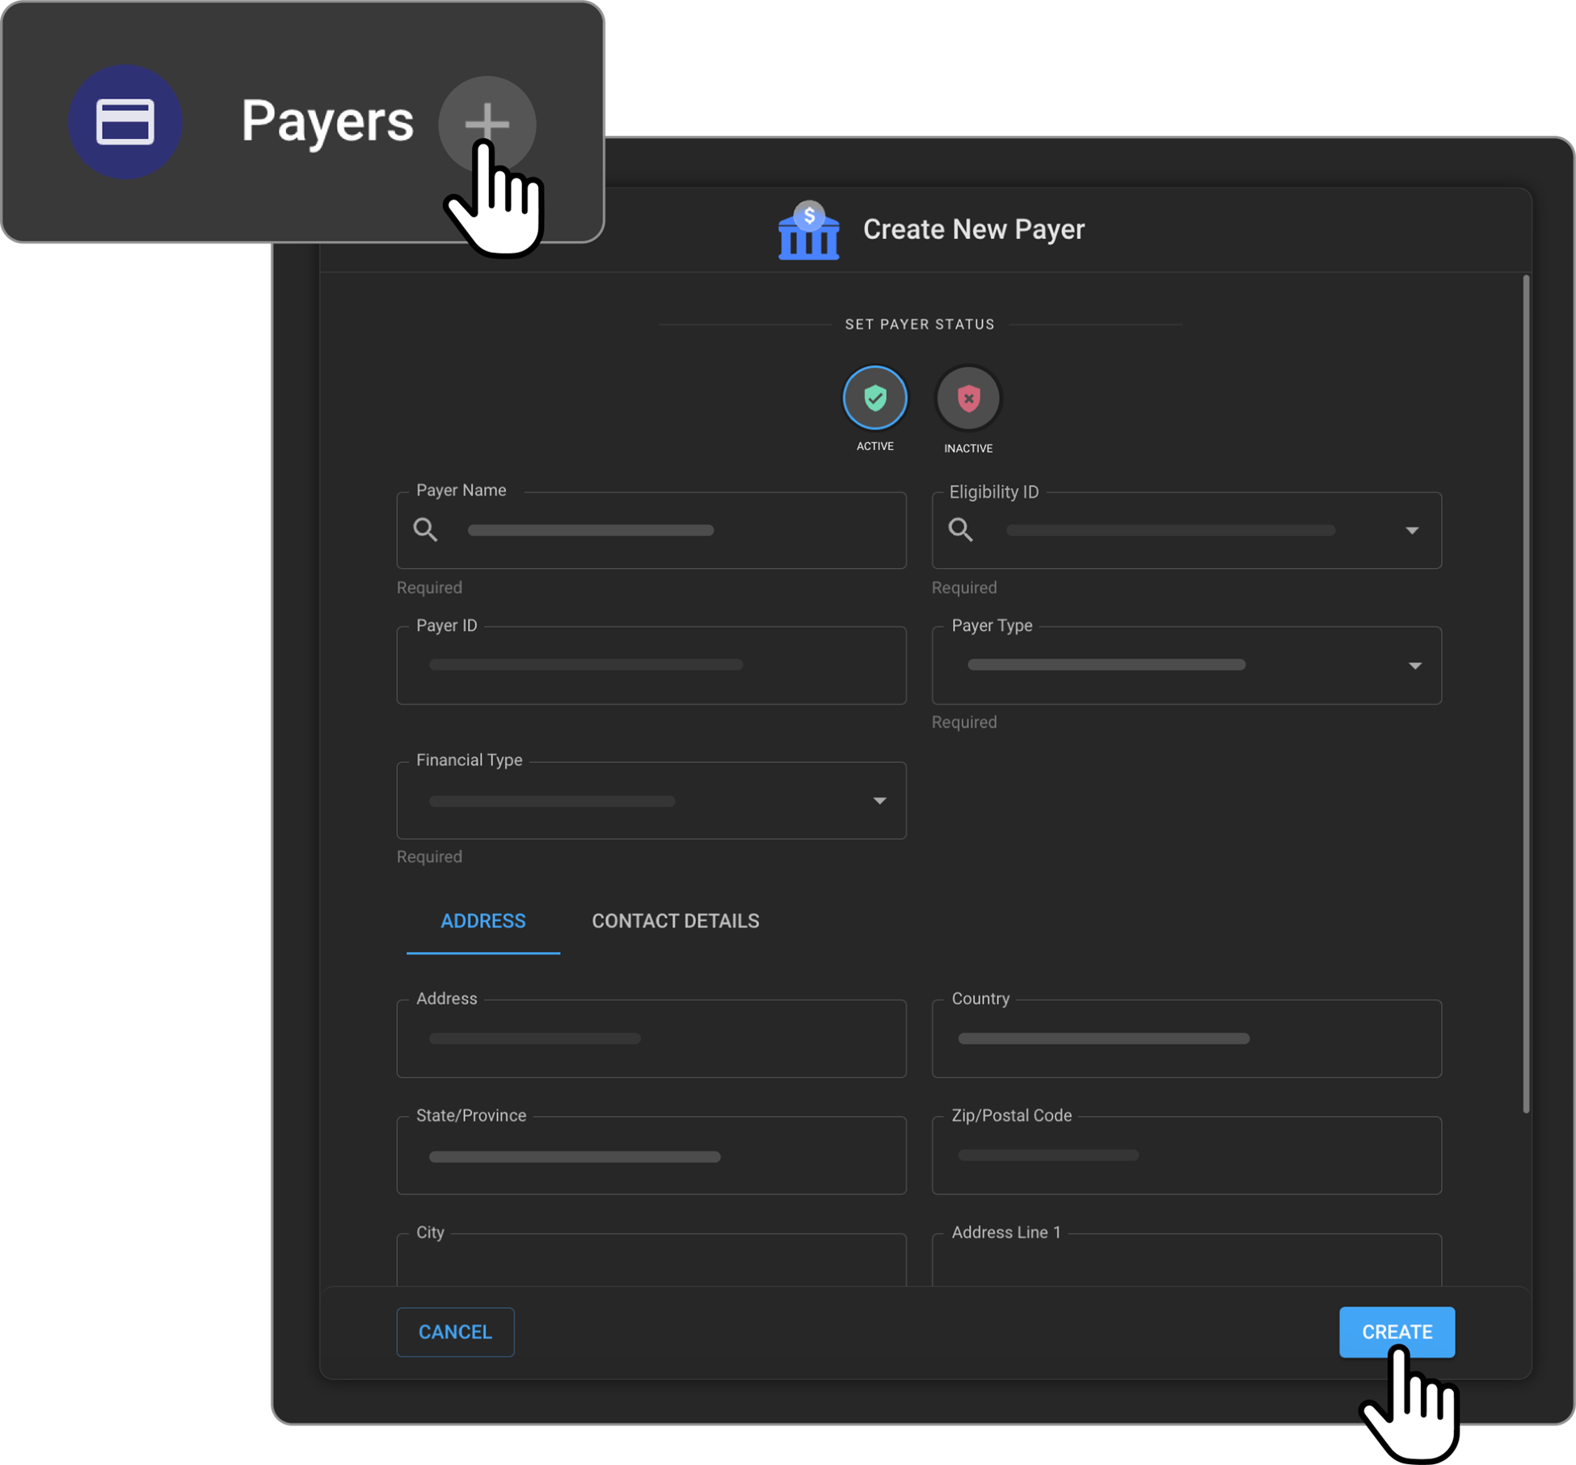Focus the Country input field
This screenshot has width=1576, height=1465.
pyautogui.click(x=1186, y=1039)
